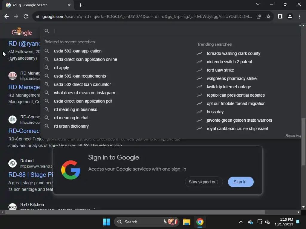
Task: Open File Explorer from the taskbar
Action: pos(186,222)
